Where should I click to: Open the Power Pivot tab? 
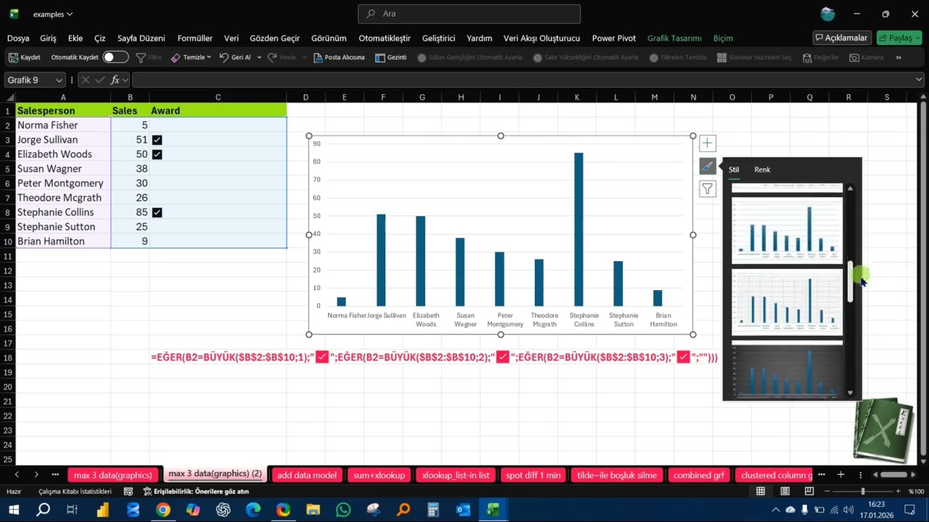click(x=614, y=38)
